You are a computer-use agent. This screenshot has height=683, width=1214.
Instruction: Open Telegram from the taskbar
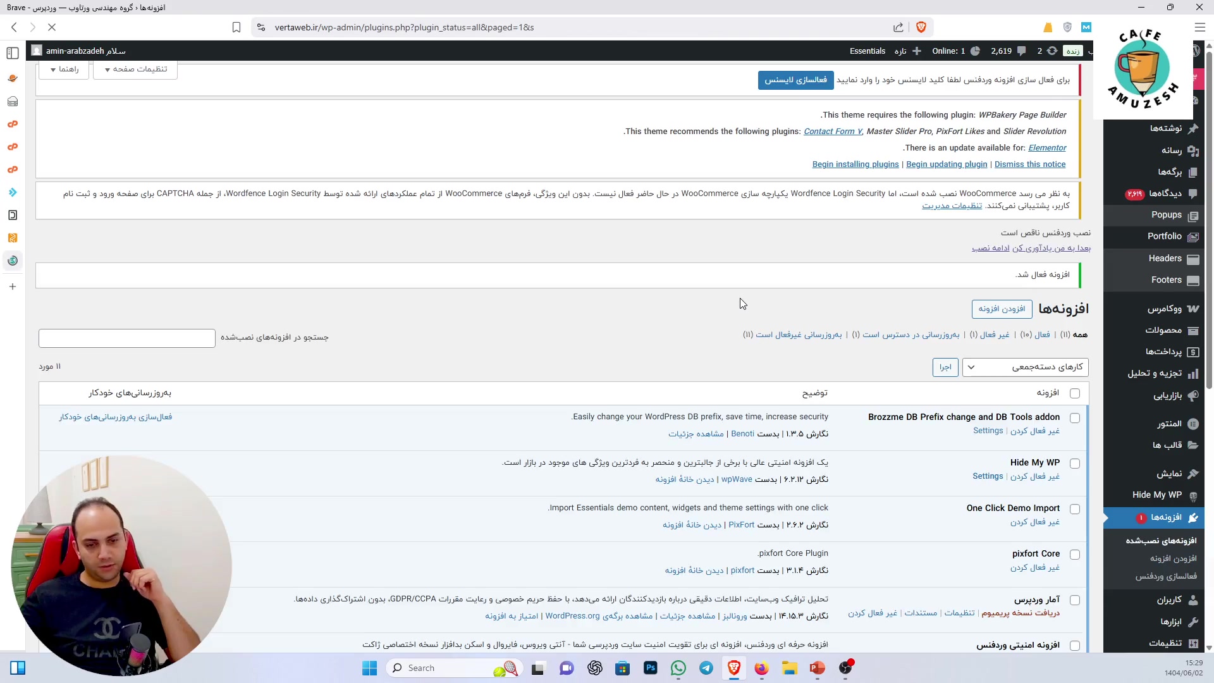tap(706, 668)
